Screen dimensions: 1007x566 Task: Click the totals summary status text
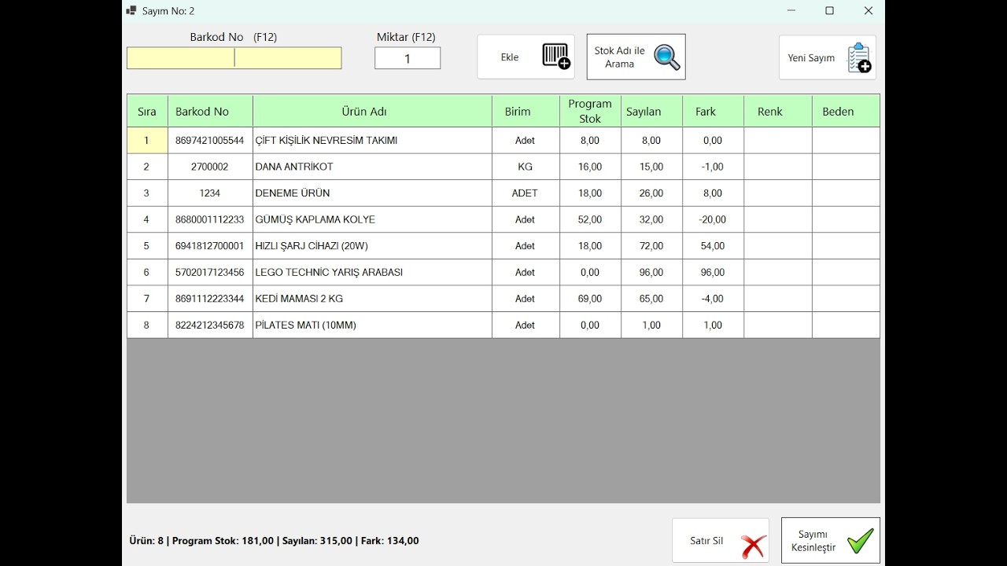(274, 541)
